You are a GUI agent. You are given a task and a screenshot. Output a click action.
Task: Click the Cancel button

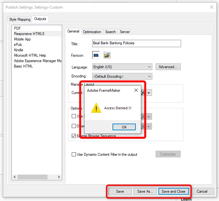[202, 191]
